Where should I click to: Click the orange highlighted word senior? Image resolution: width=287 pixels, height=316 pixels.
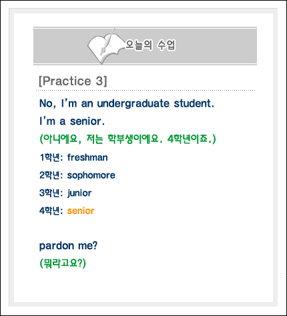click(81, 211)
